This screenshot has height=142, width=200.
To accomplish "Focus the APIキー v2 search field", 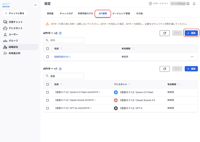I will click(63, 40).
